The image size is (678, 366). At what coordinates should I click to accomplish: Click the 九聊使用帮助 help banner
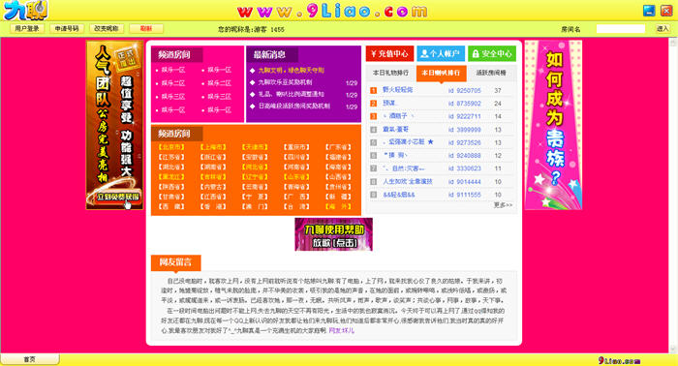tap(333, 234)
